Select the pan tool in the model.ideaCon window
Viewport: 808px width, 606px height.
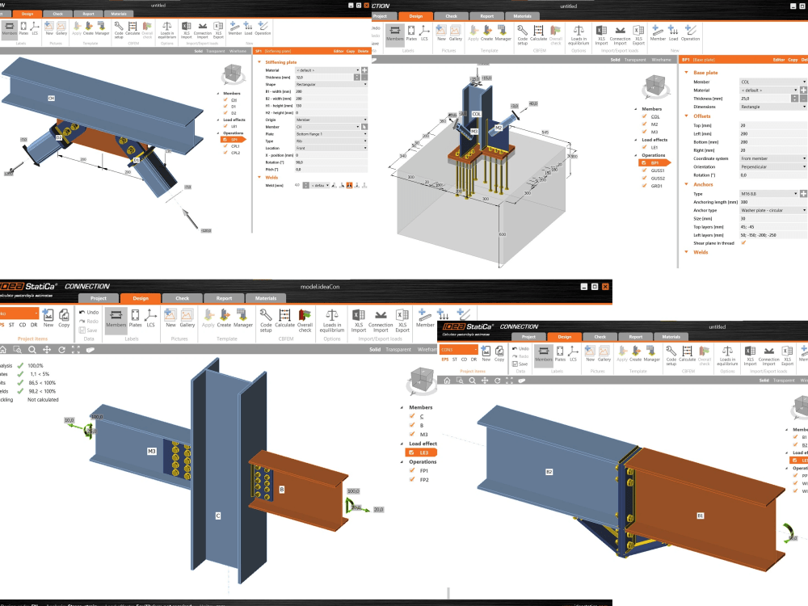point(47,349)
